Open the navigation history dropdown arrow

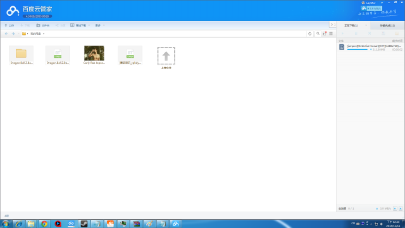18,34
